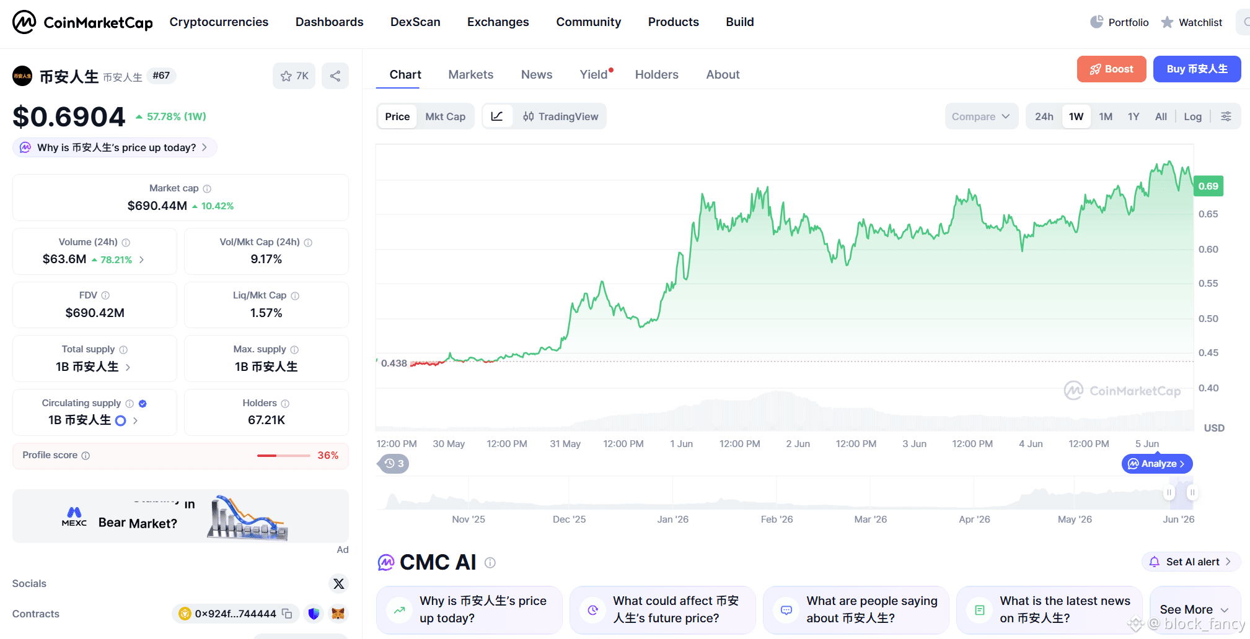Image resolution: width=1250 pixels, height=639 pixels.
Task: Click the Set AI alert button
Action: click(1191, 562)
